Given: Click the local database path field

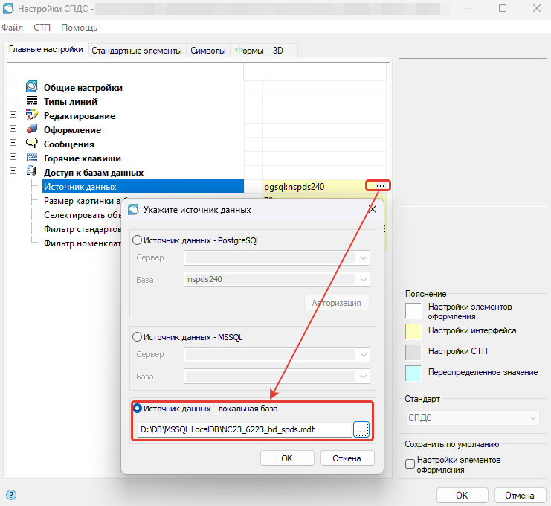Looking at the screenshot, I should tap(243, 429).
